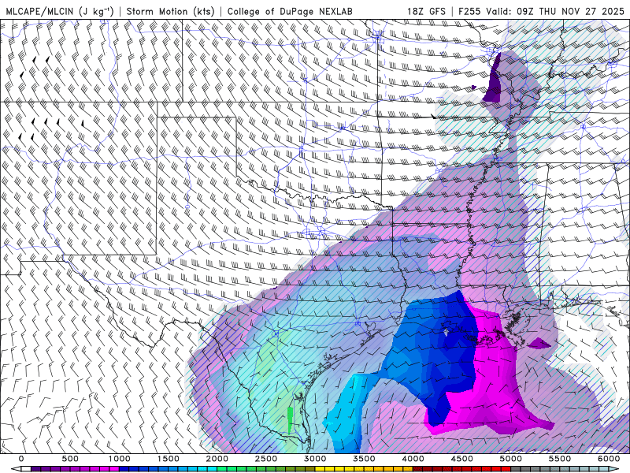Click the 5000 label on the color scale

click(511, 459)
